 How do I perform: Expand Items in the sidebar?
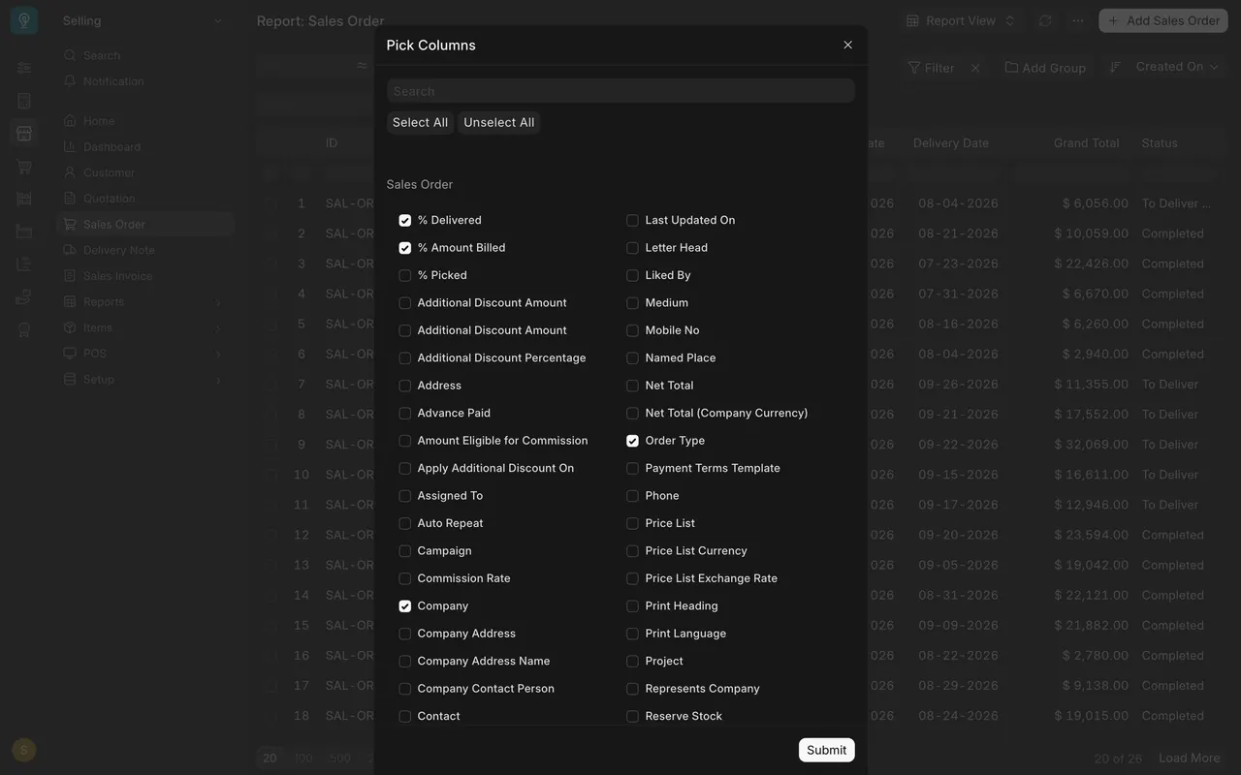(x=143, y=327)
